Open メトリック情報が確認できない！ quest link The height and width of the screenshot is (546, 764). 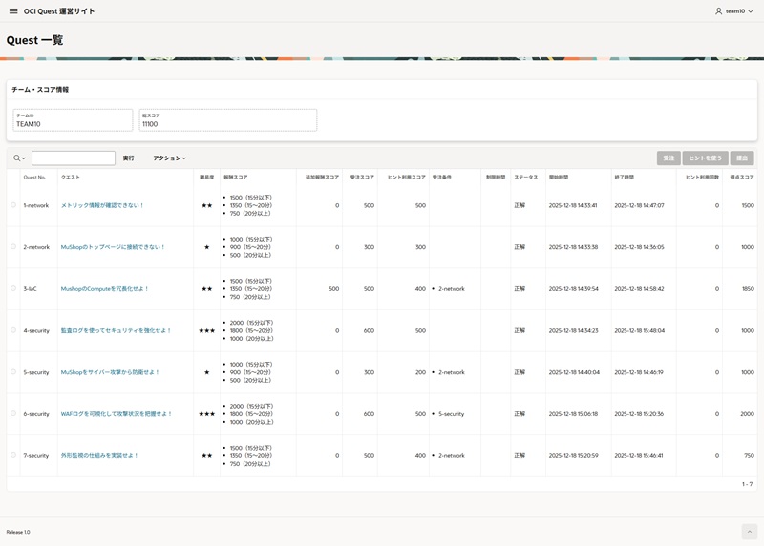(102, 205)
